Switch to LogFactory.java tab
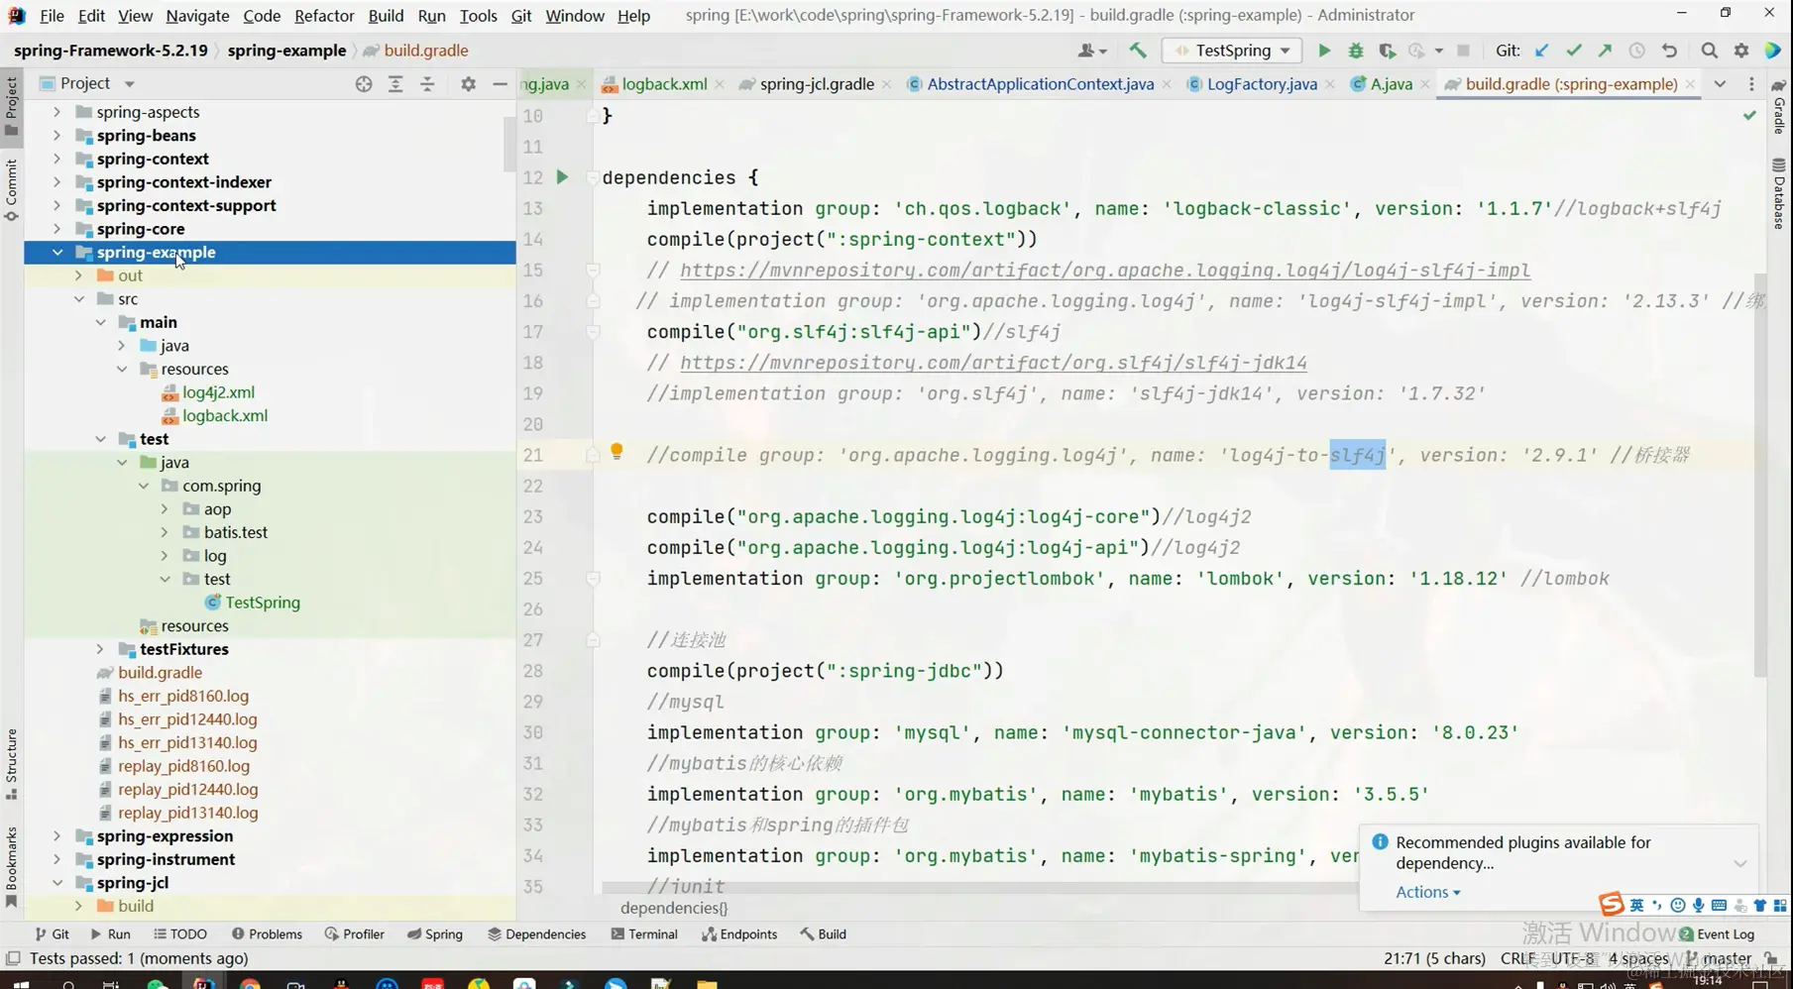1793x989 pixels. 1262,84
